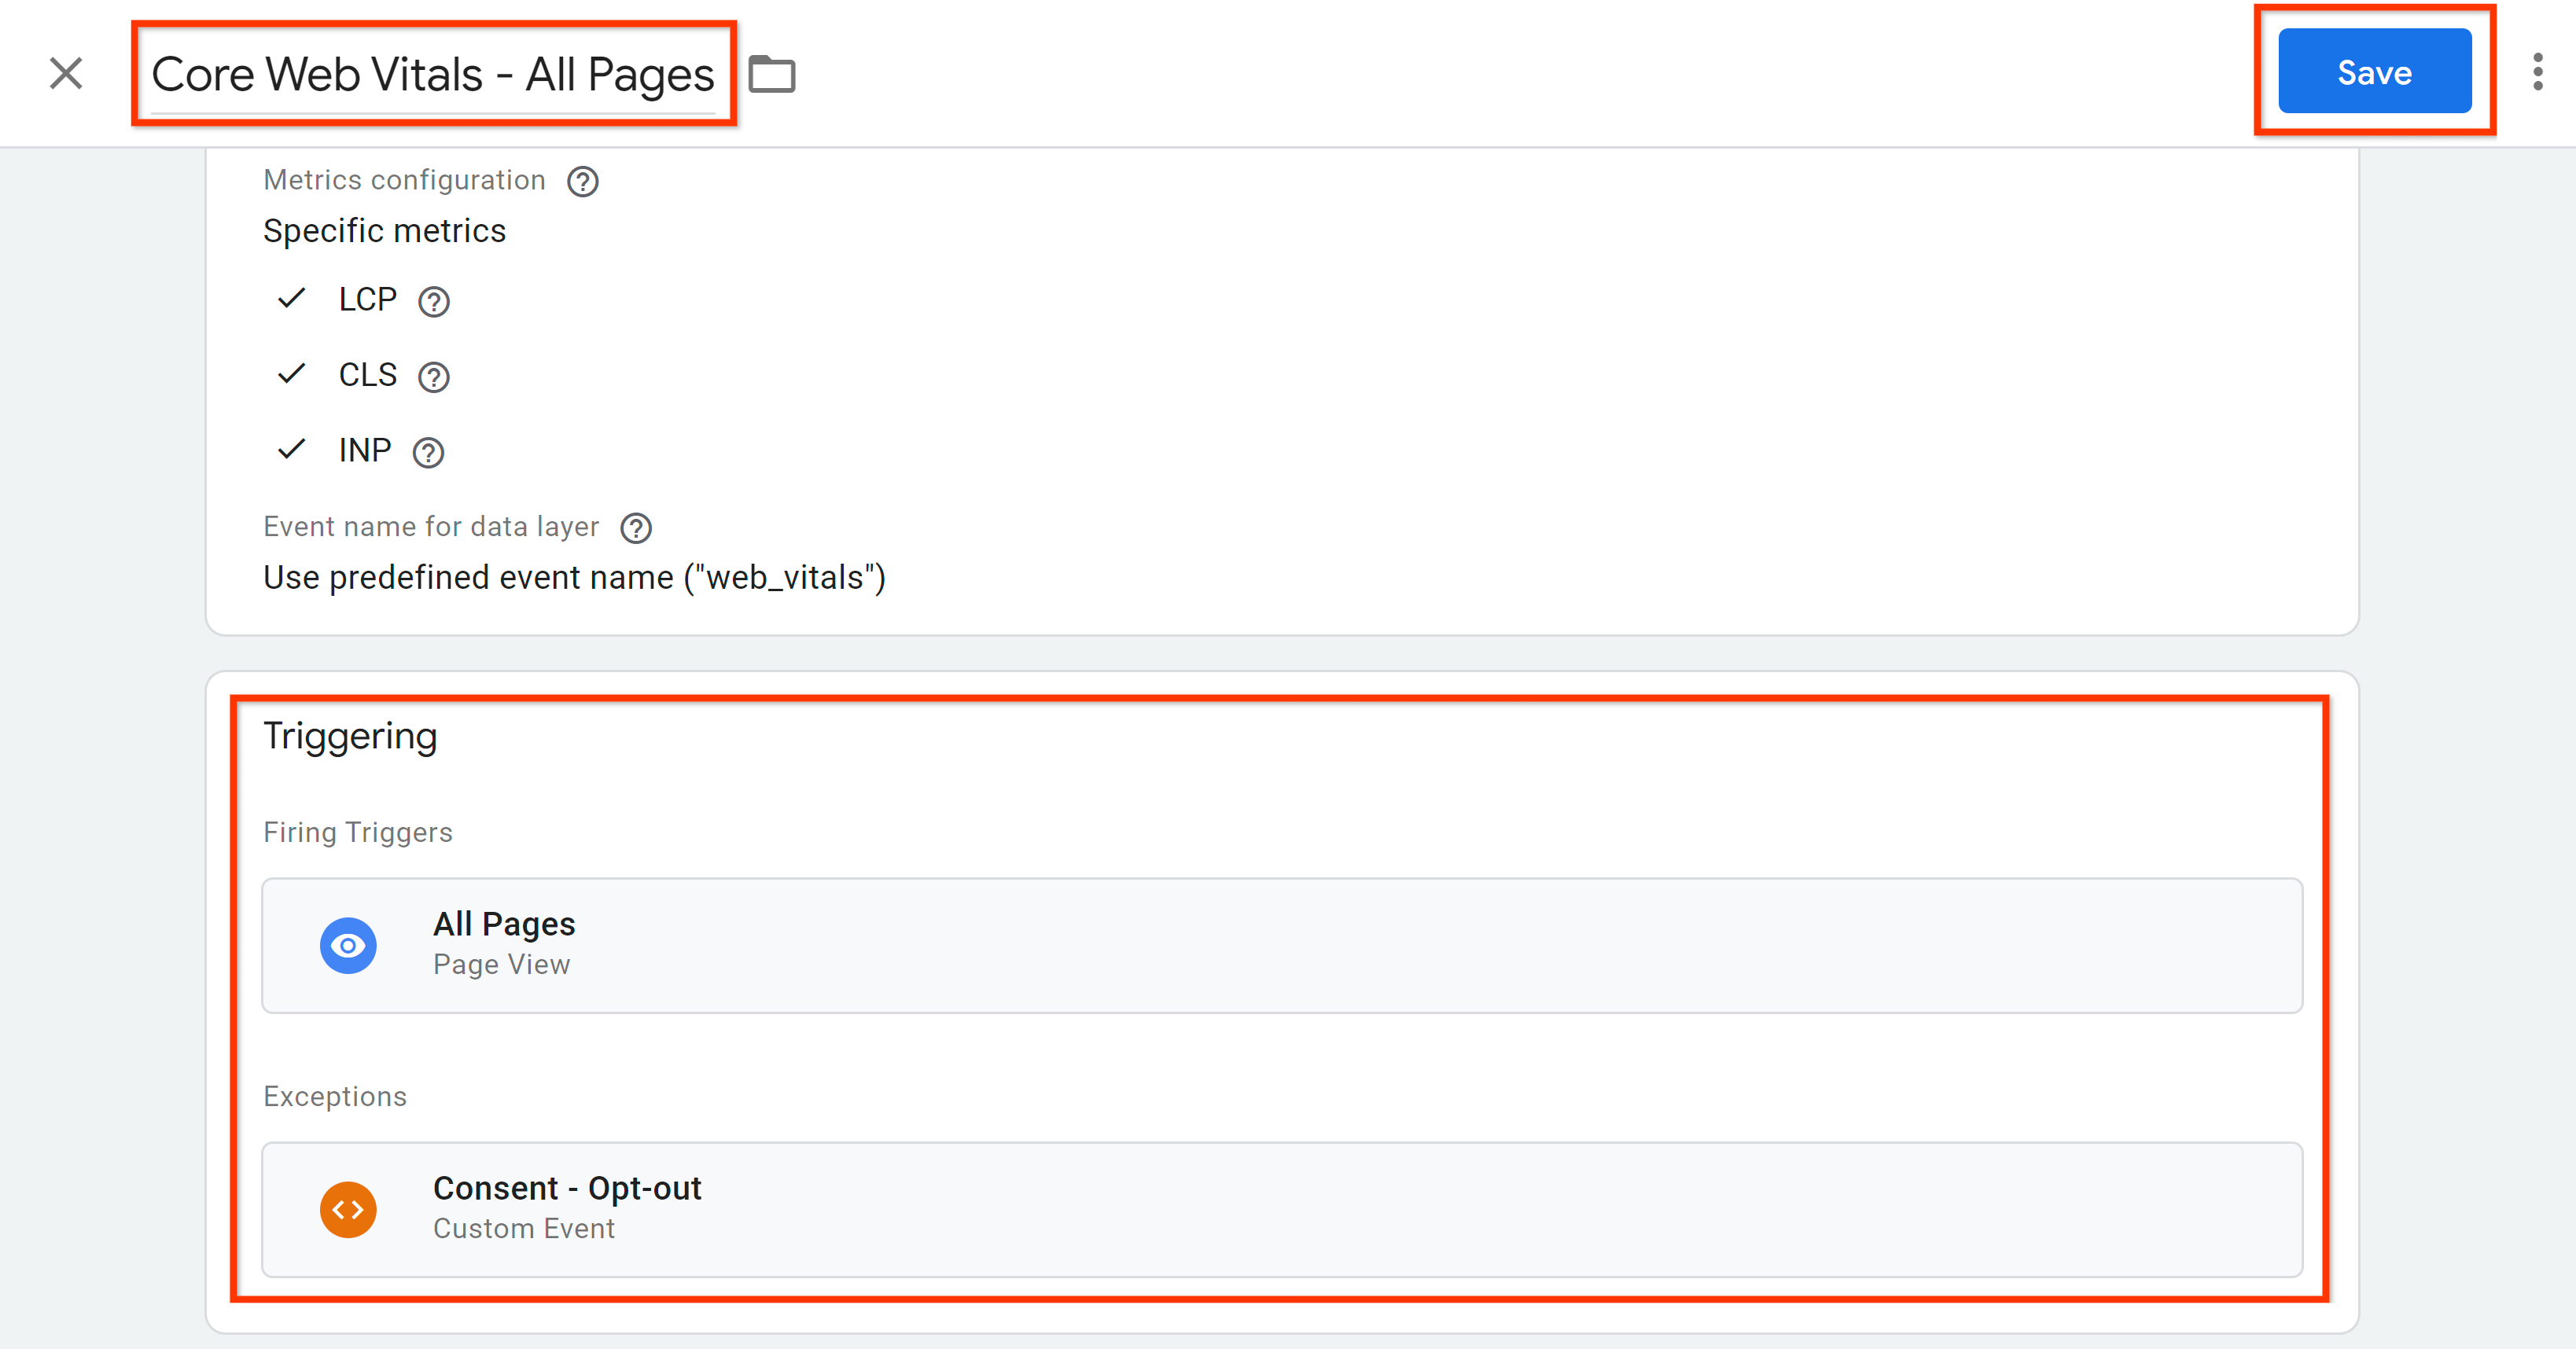Click Use predefined event name field
This screenshot has height=1349, width=2576.
click(576, 575)
